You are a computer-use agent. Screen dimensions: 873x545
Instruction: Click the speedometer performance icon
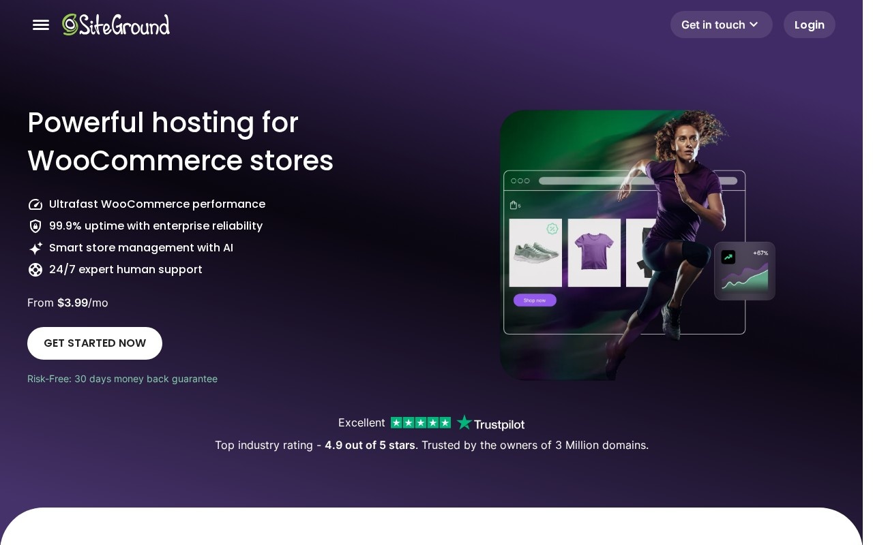coord(35,204)
